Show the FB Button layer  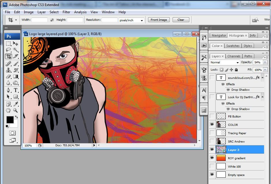pos(212,116)
